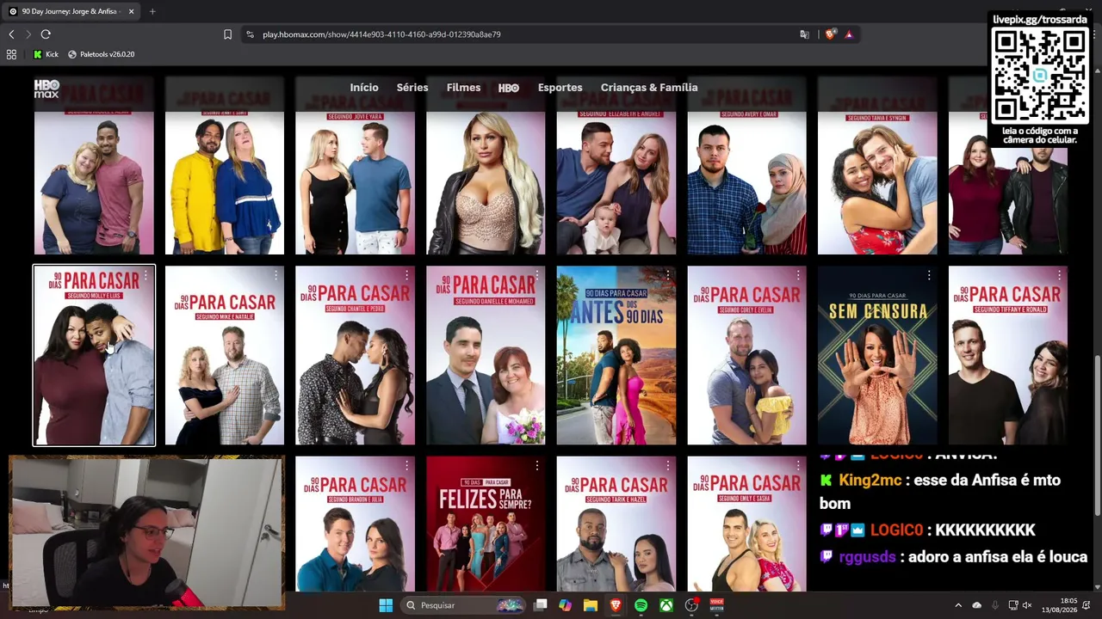Viewport: 1102px width, 619px height.
Task: Open the Crianças & Família menu
Action: (649, 88)
